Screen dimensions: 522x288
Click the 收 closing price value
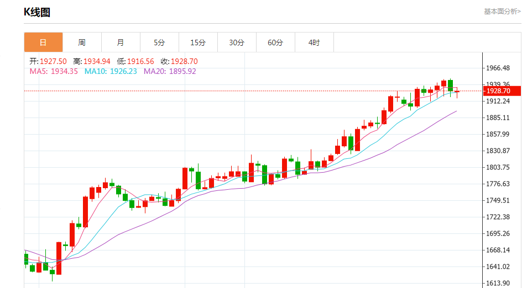[x=184, y=61]
